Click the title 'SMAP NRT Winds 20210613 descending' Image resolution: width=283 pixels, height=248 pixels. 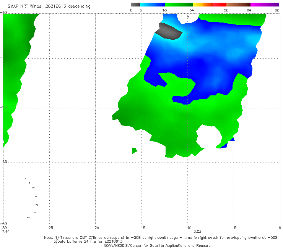(49, 6)
